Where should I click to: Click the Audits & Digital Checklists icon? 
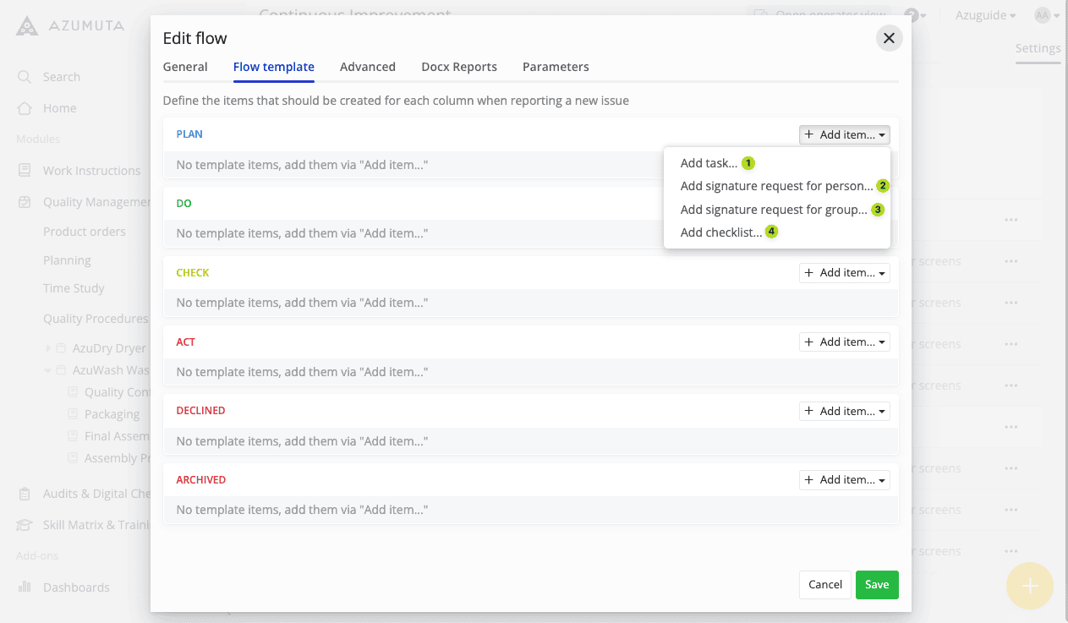[x=25, y=494]
